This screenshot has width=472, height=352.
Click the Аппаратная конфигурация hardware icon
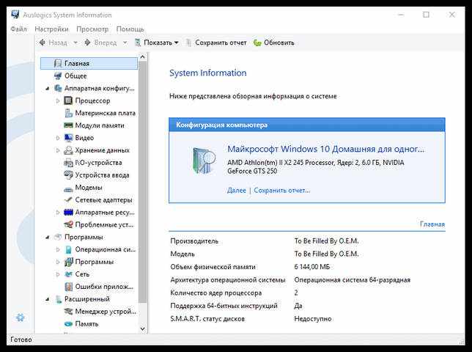58,88
